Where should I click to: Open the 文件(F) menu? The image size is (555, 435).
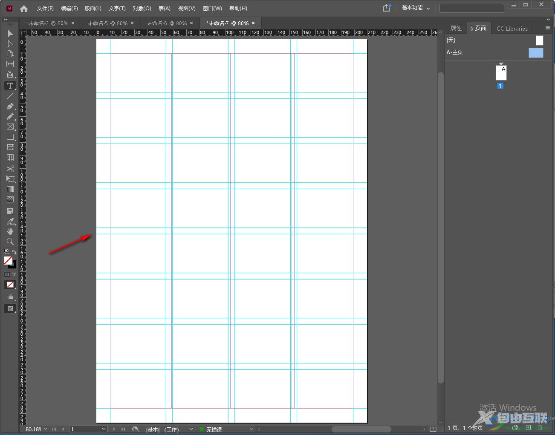pos(45,9)
